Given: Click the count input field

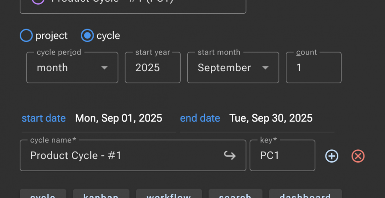Looking at the screenshot, I should click(313, 68).
